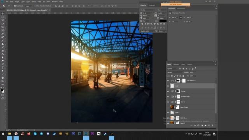Hide the upper Curves layer below Layer 5
The image size is (249, 140).
click(x=168, y=91)
